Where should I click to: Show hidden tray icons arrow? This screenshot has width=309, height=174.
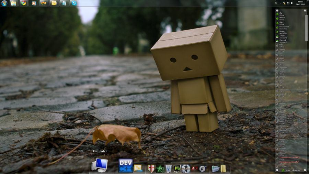pyautogui.click(x=280, y=3)
